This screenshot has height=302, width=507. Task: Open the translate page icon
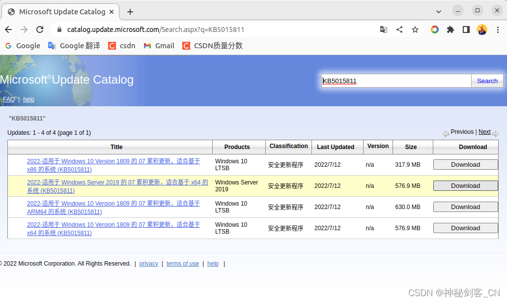coord(384,30)
